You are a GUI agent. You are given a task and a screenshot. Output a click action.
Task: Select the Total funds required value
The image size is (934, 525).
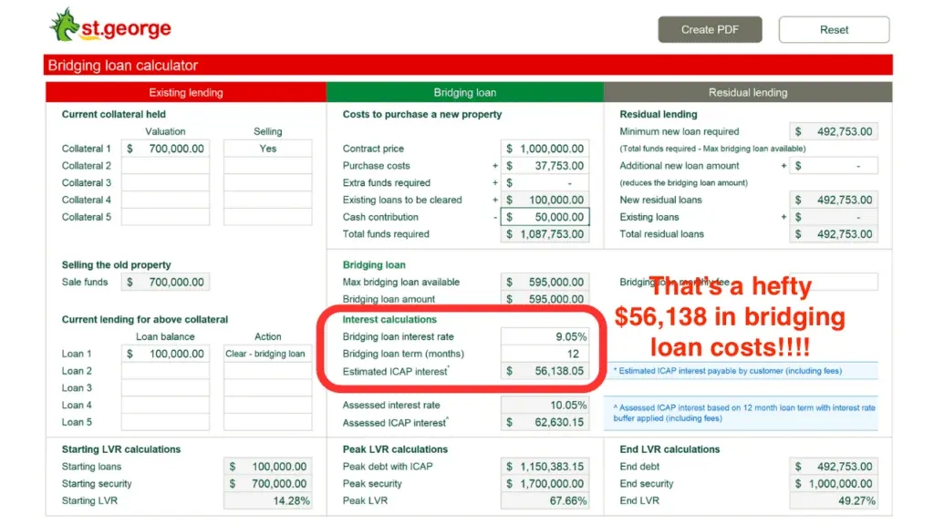click(545, 234)
